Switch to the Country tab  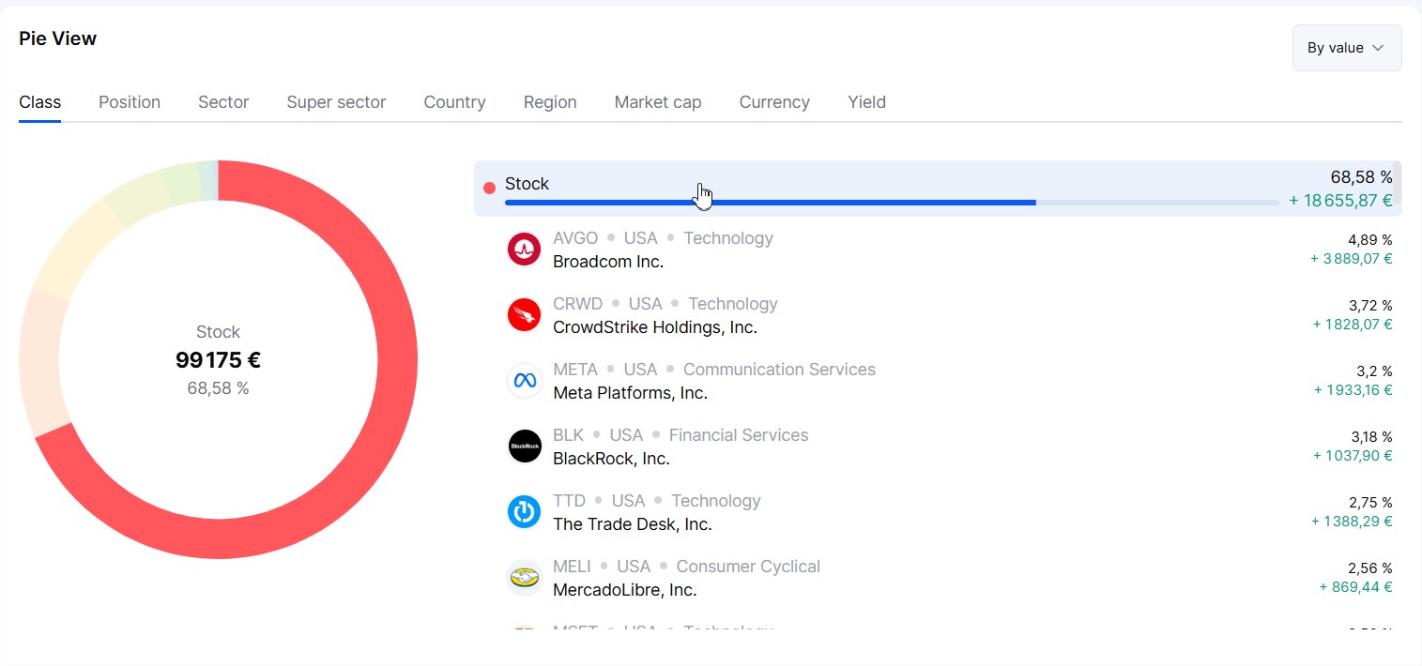[x=454, y=102]
